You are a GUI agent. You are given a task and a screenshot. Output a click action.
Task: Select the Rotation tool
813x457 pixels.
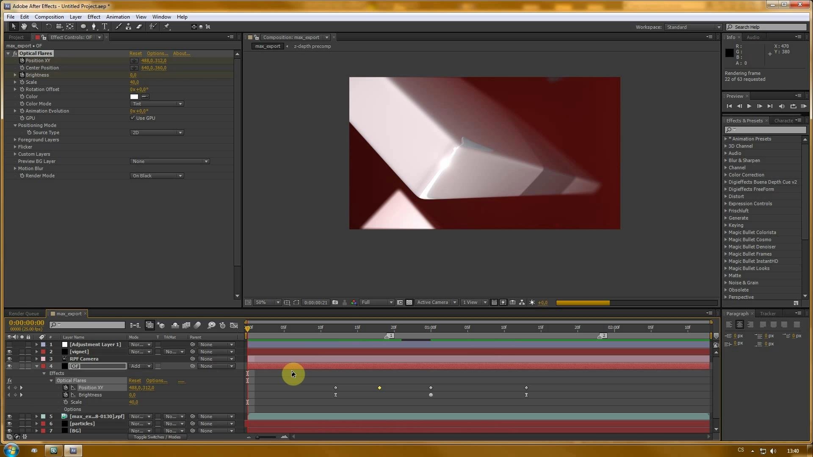[x=48, y=27]
